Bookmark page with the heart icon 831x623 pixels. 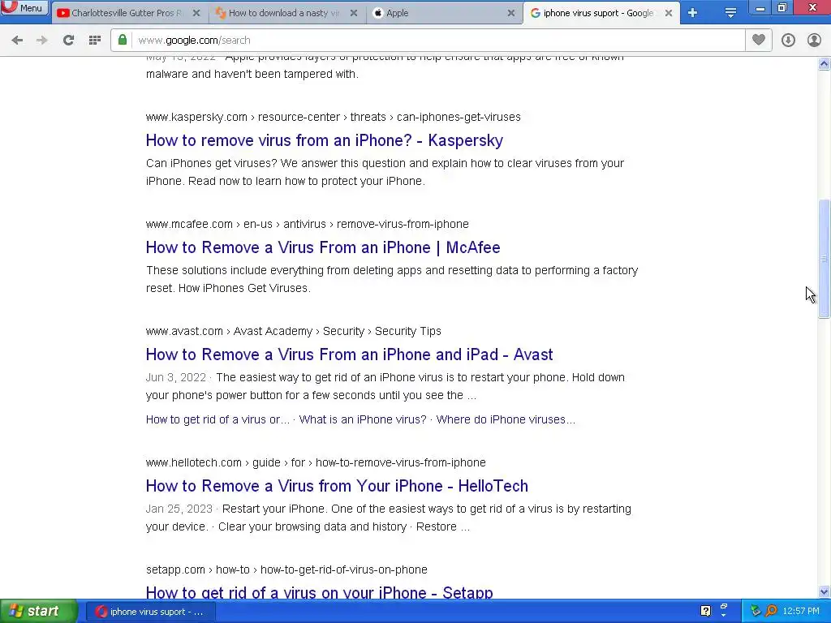[759, 40]
